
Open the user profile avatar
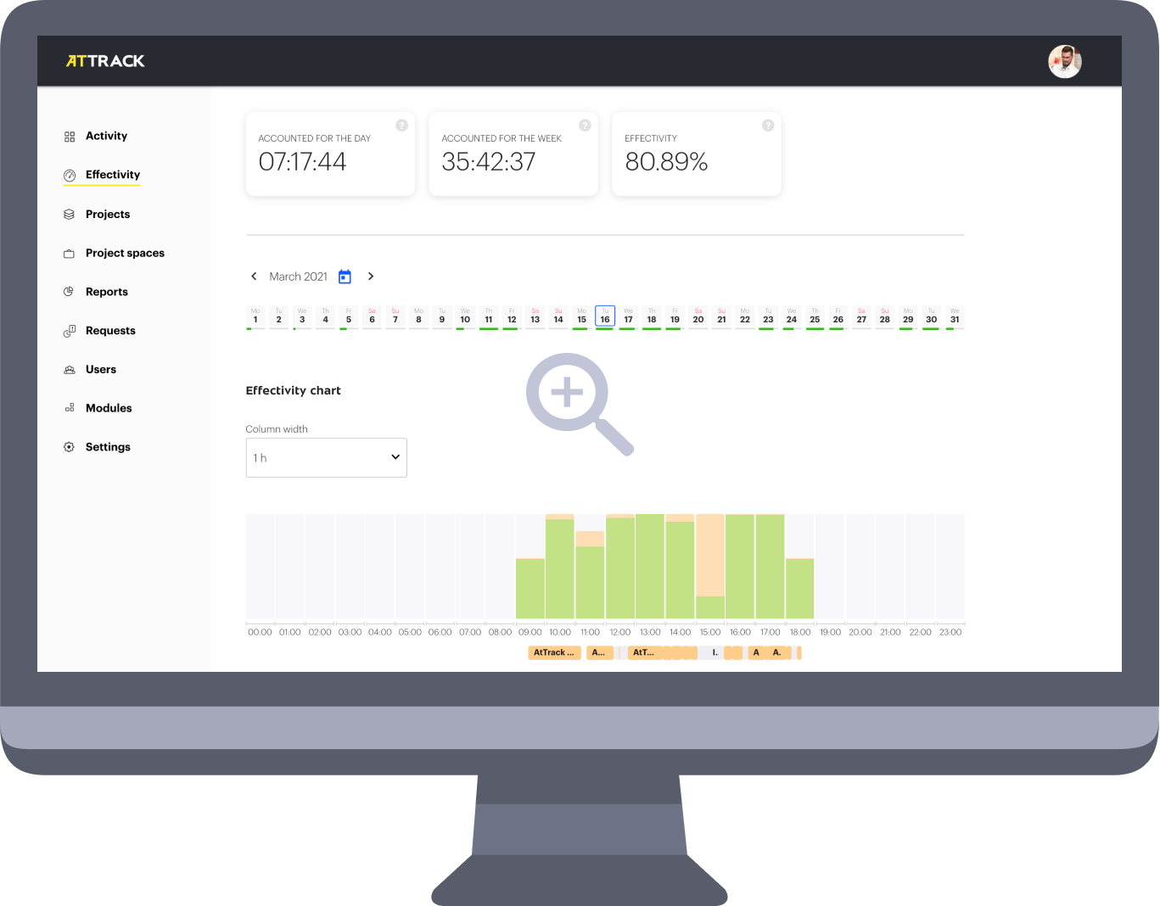[1064, 61]
